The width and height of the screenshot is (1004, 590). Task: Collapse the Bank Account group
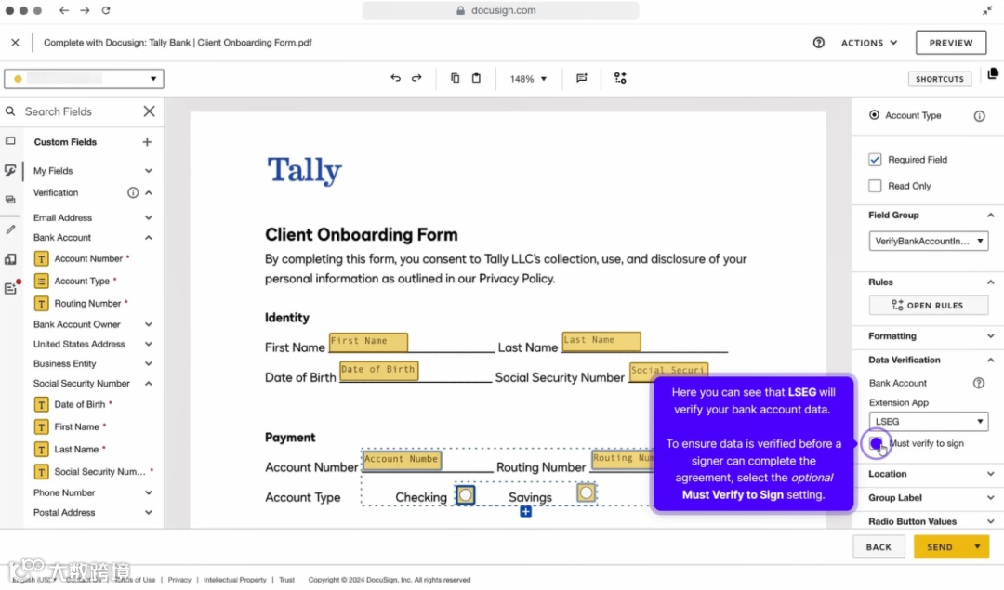tap(149, 238)
